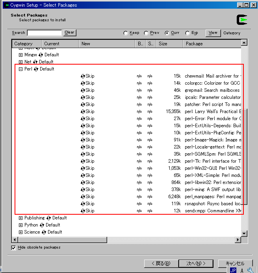Screen dimensions: 258x273
Task: Click into the Search text field
Action: pyautogui.click(x=44, y=33)
